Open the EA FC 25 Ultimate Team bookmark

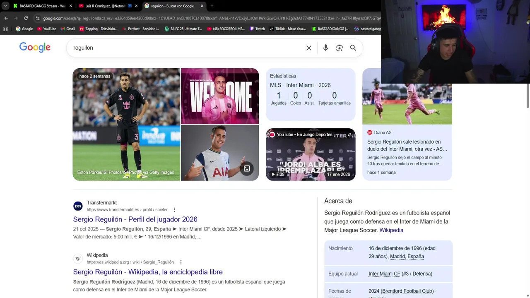183,29
